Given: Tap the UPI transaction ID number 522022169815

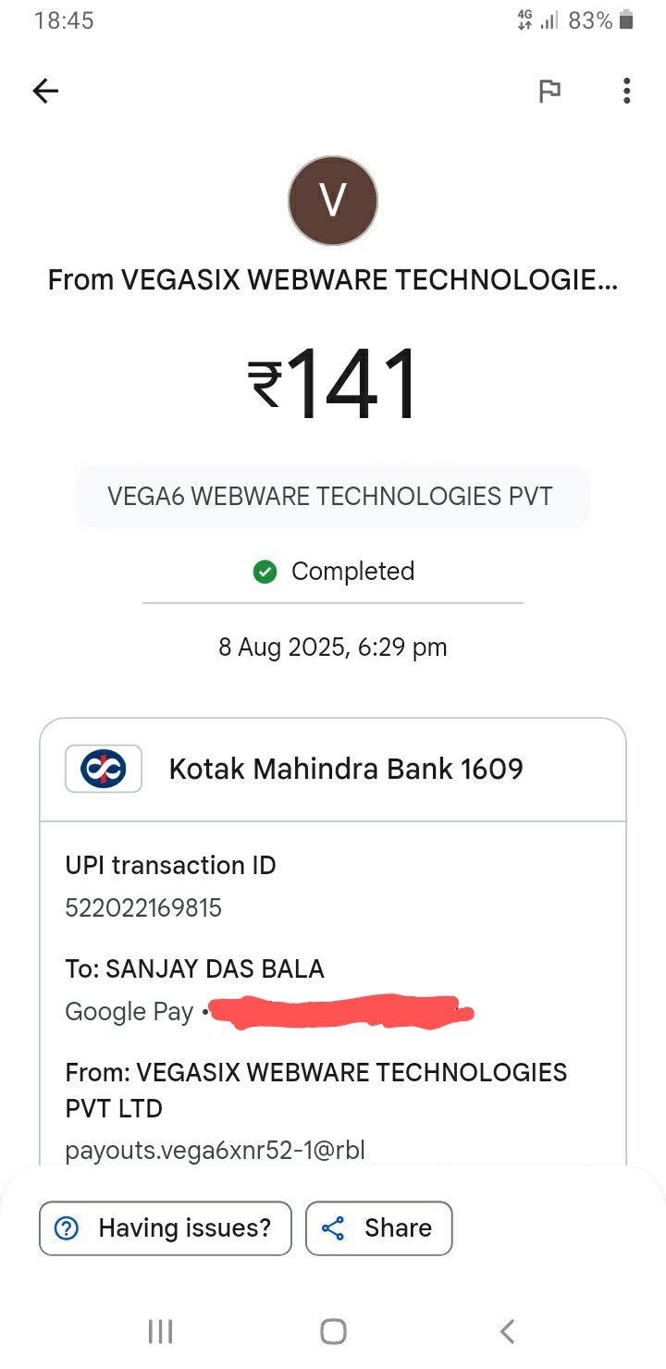Looking at the screenshot, I should (x=143, y=908).
